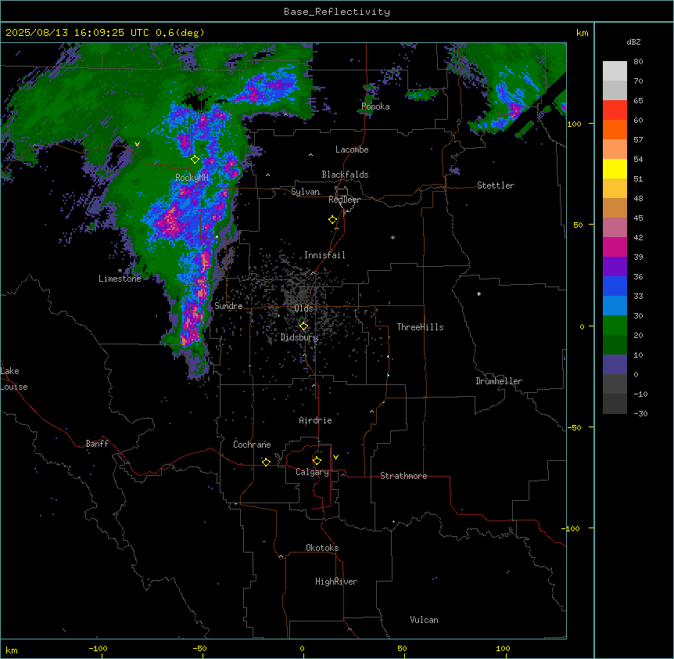
Task: Select the magenta 42-39 dBZ legend swatch
Action: 615,247
